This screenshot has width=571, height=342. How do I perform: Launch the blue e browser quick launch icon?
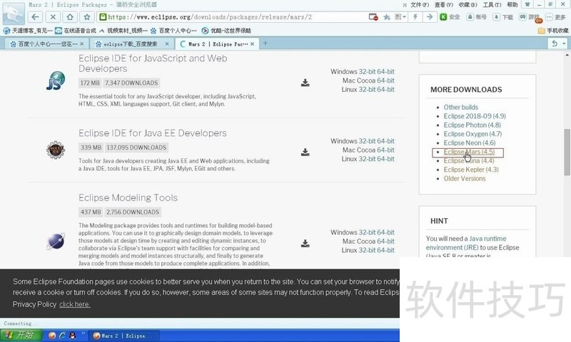point(62,336)
